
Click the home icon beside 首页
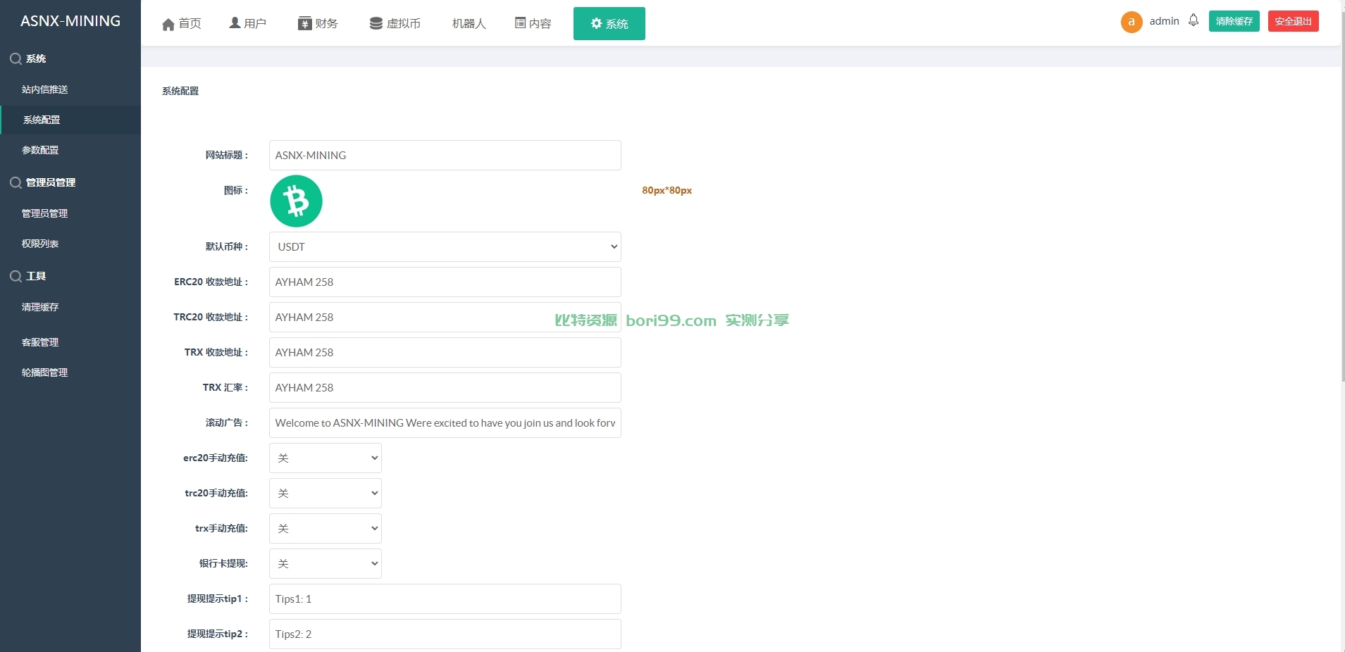tap(168, 25)
